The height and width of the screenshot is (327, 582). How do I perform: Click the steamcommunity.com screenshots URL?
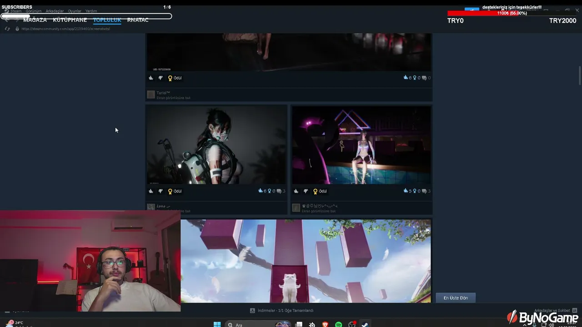65,29
